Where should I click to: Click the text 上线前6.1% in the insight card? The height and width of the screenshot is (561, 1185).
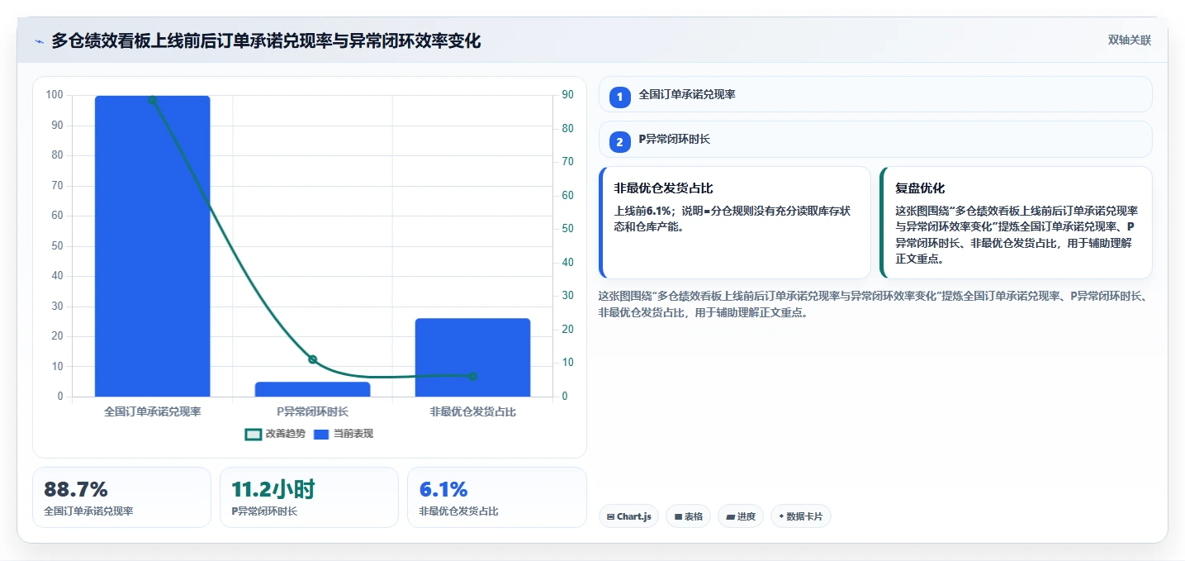(644, 211)
